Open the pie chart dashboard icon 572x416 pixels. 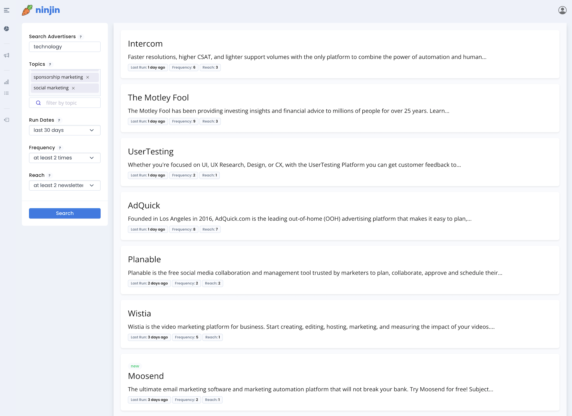click(x=7, y=29)
